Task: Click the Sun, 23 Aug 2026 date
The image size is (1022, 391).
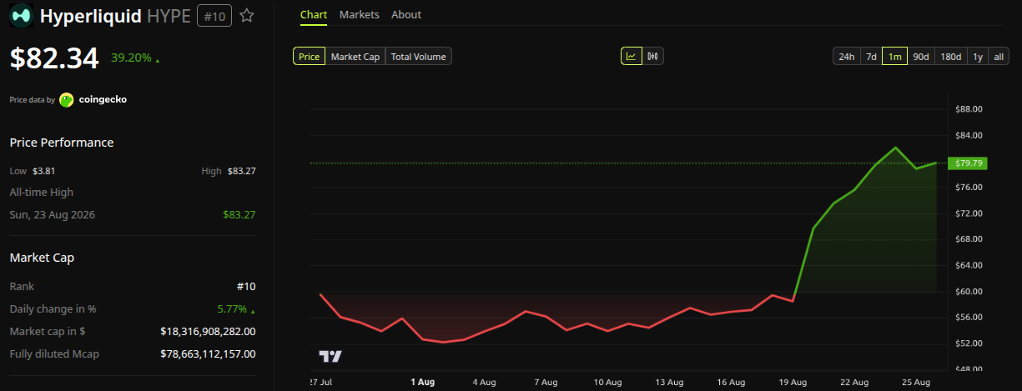Action: point(53,214)
